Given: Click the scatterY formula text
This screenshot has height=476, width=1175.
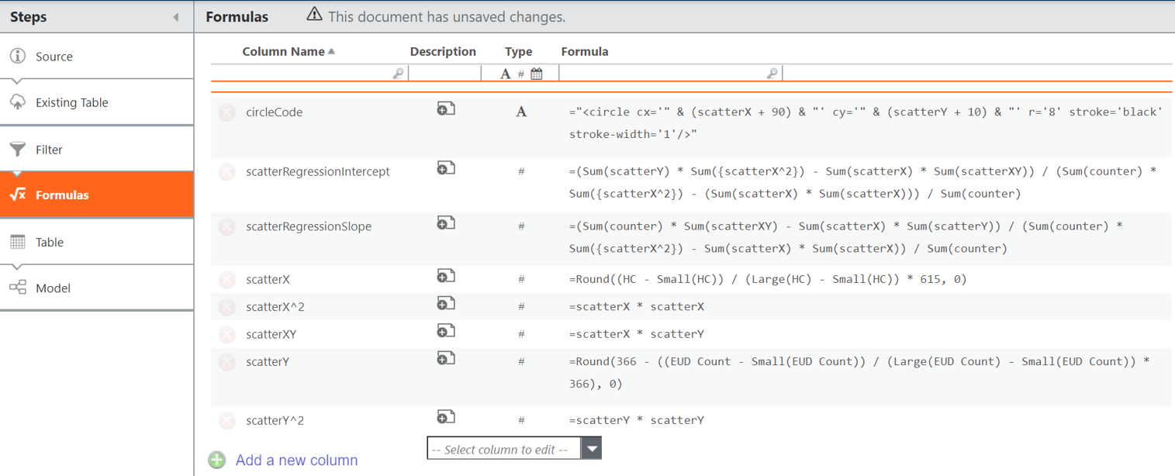Looking at the screenshot, I should [x=859, y=373].
